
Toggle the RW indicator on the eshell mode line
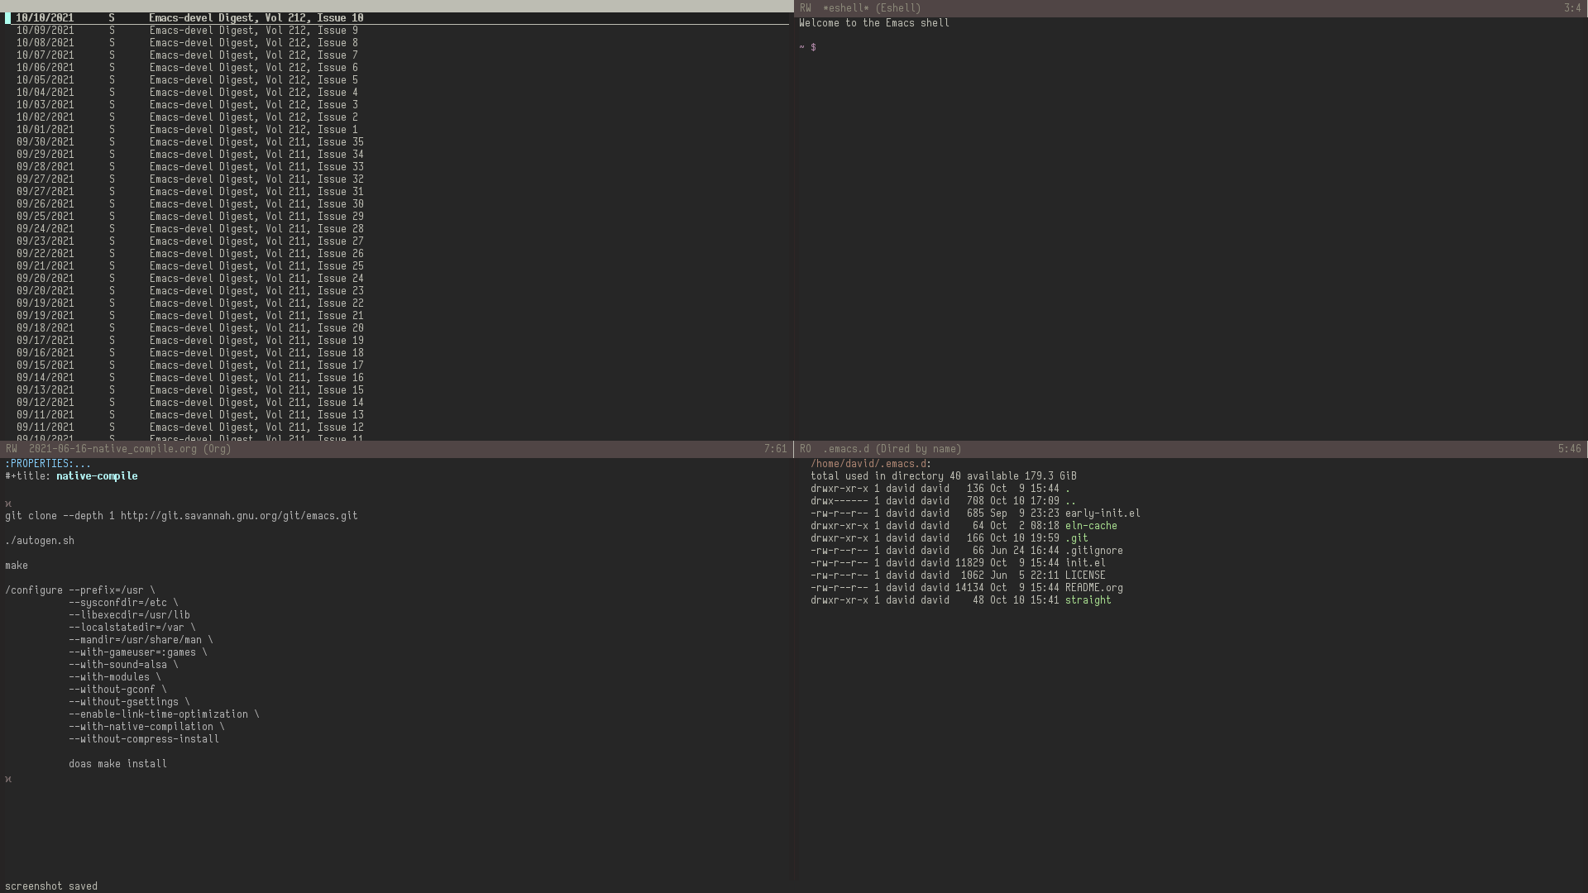pyautogui.click(x=803, y=7)
